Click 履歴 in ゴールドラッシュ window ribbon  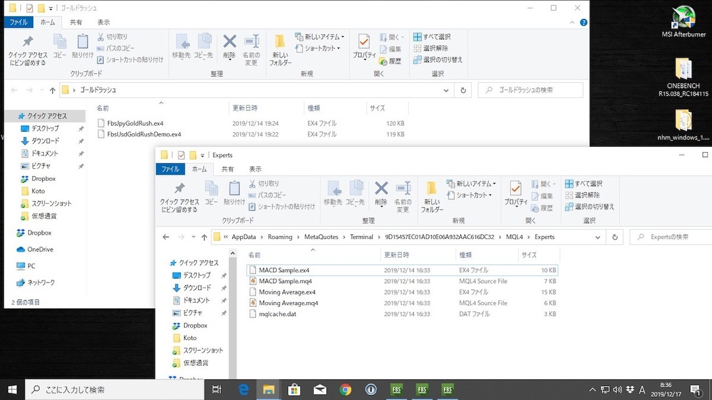click(x=390, y=61)
